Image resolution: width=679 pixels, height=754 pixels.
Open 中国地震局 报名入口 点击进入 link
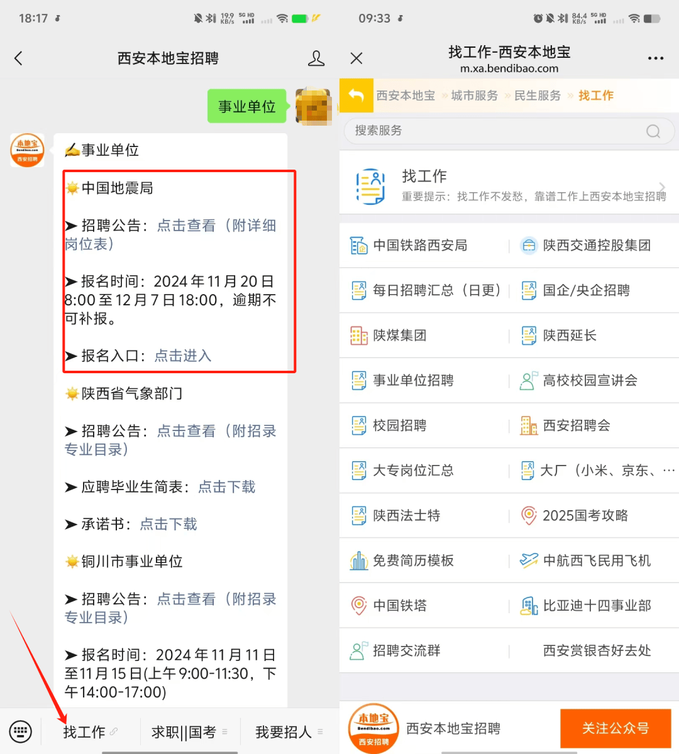click(x=183, y=356)
